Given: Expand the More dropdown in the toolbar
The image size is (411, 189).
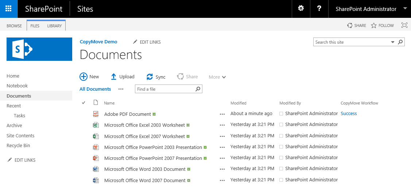Looking at the screenshot, I should (217, 77).
